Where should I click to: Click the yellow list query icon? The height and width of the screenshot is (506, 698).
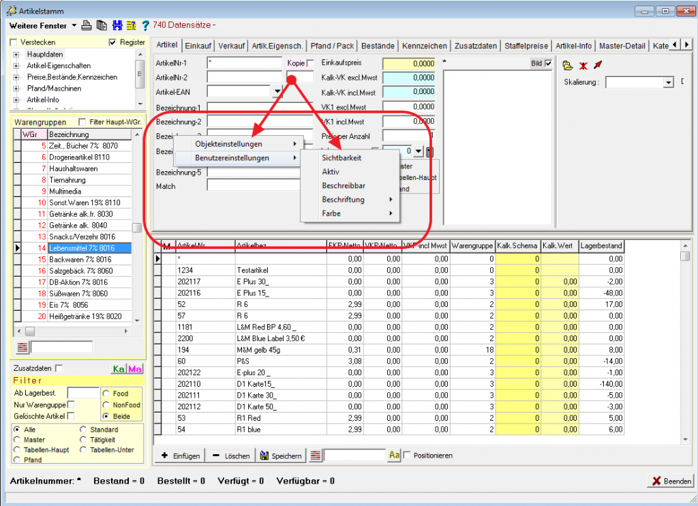(x=132, y=25)
